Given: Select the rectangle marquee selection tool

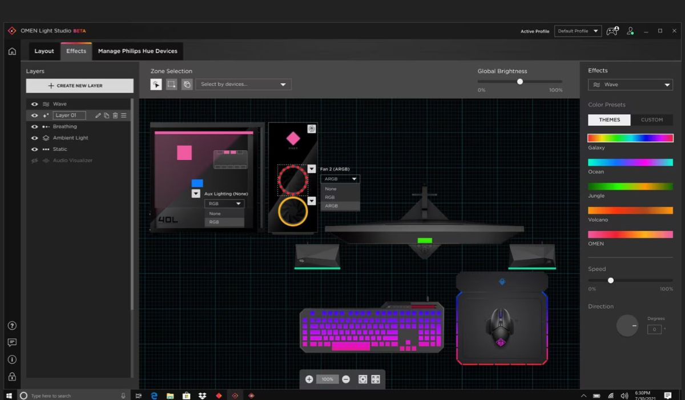Looking at the screenshot, I should pyautogui.click(x=171, y=85).
